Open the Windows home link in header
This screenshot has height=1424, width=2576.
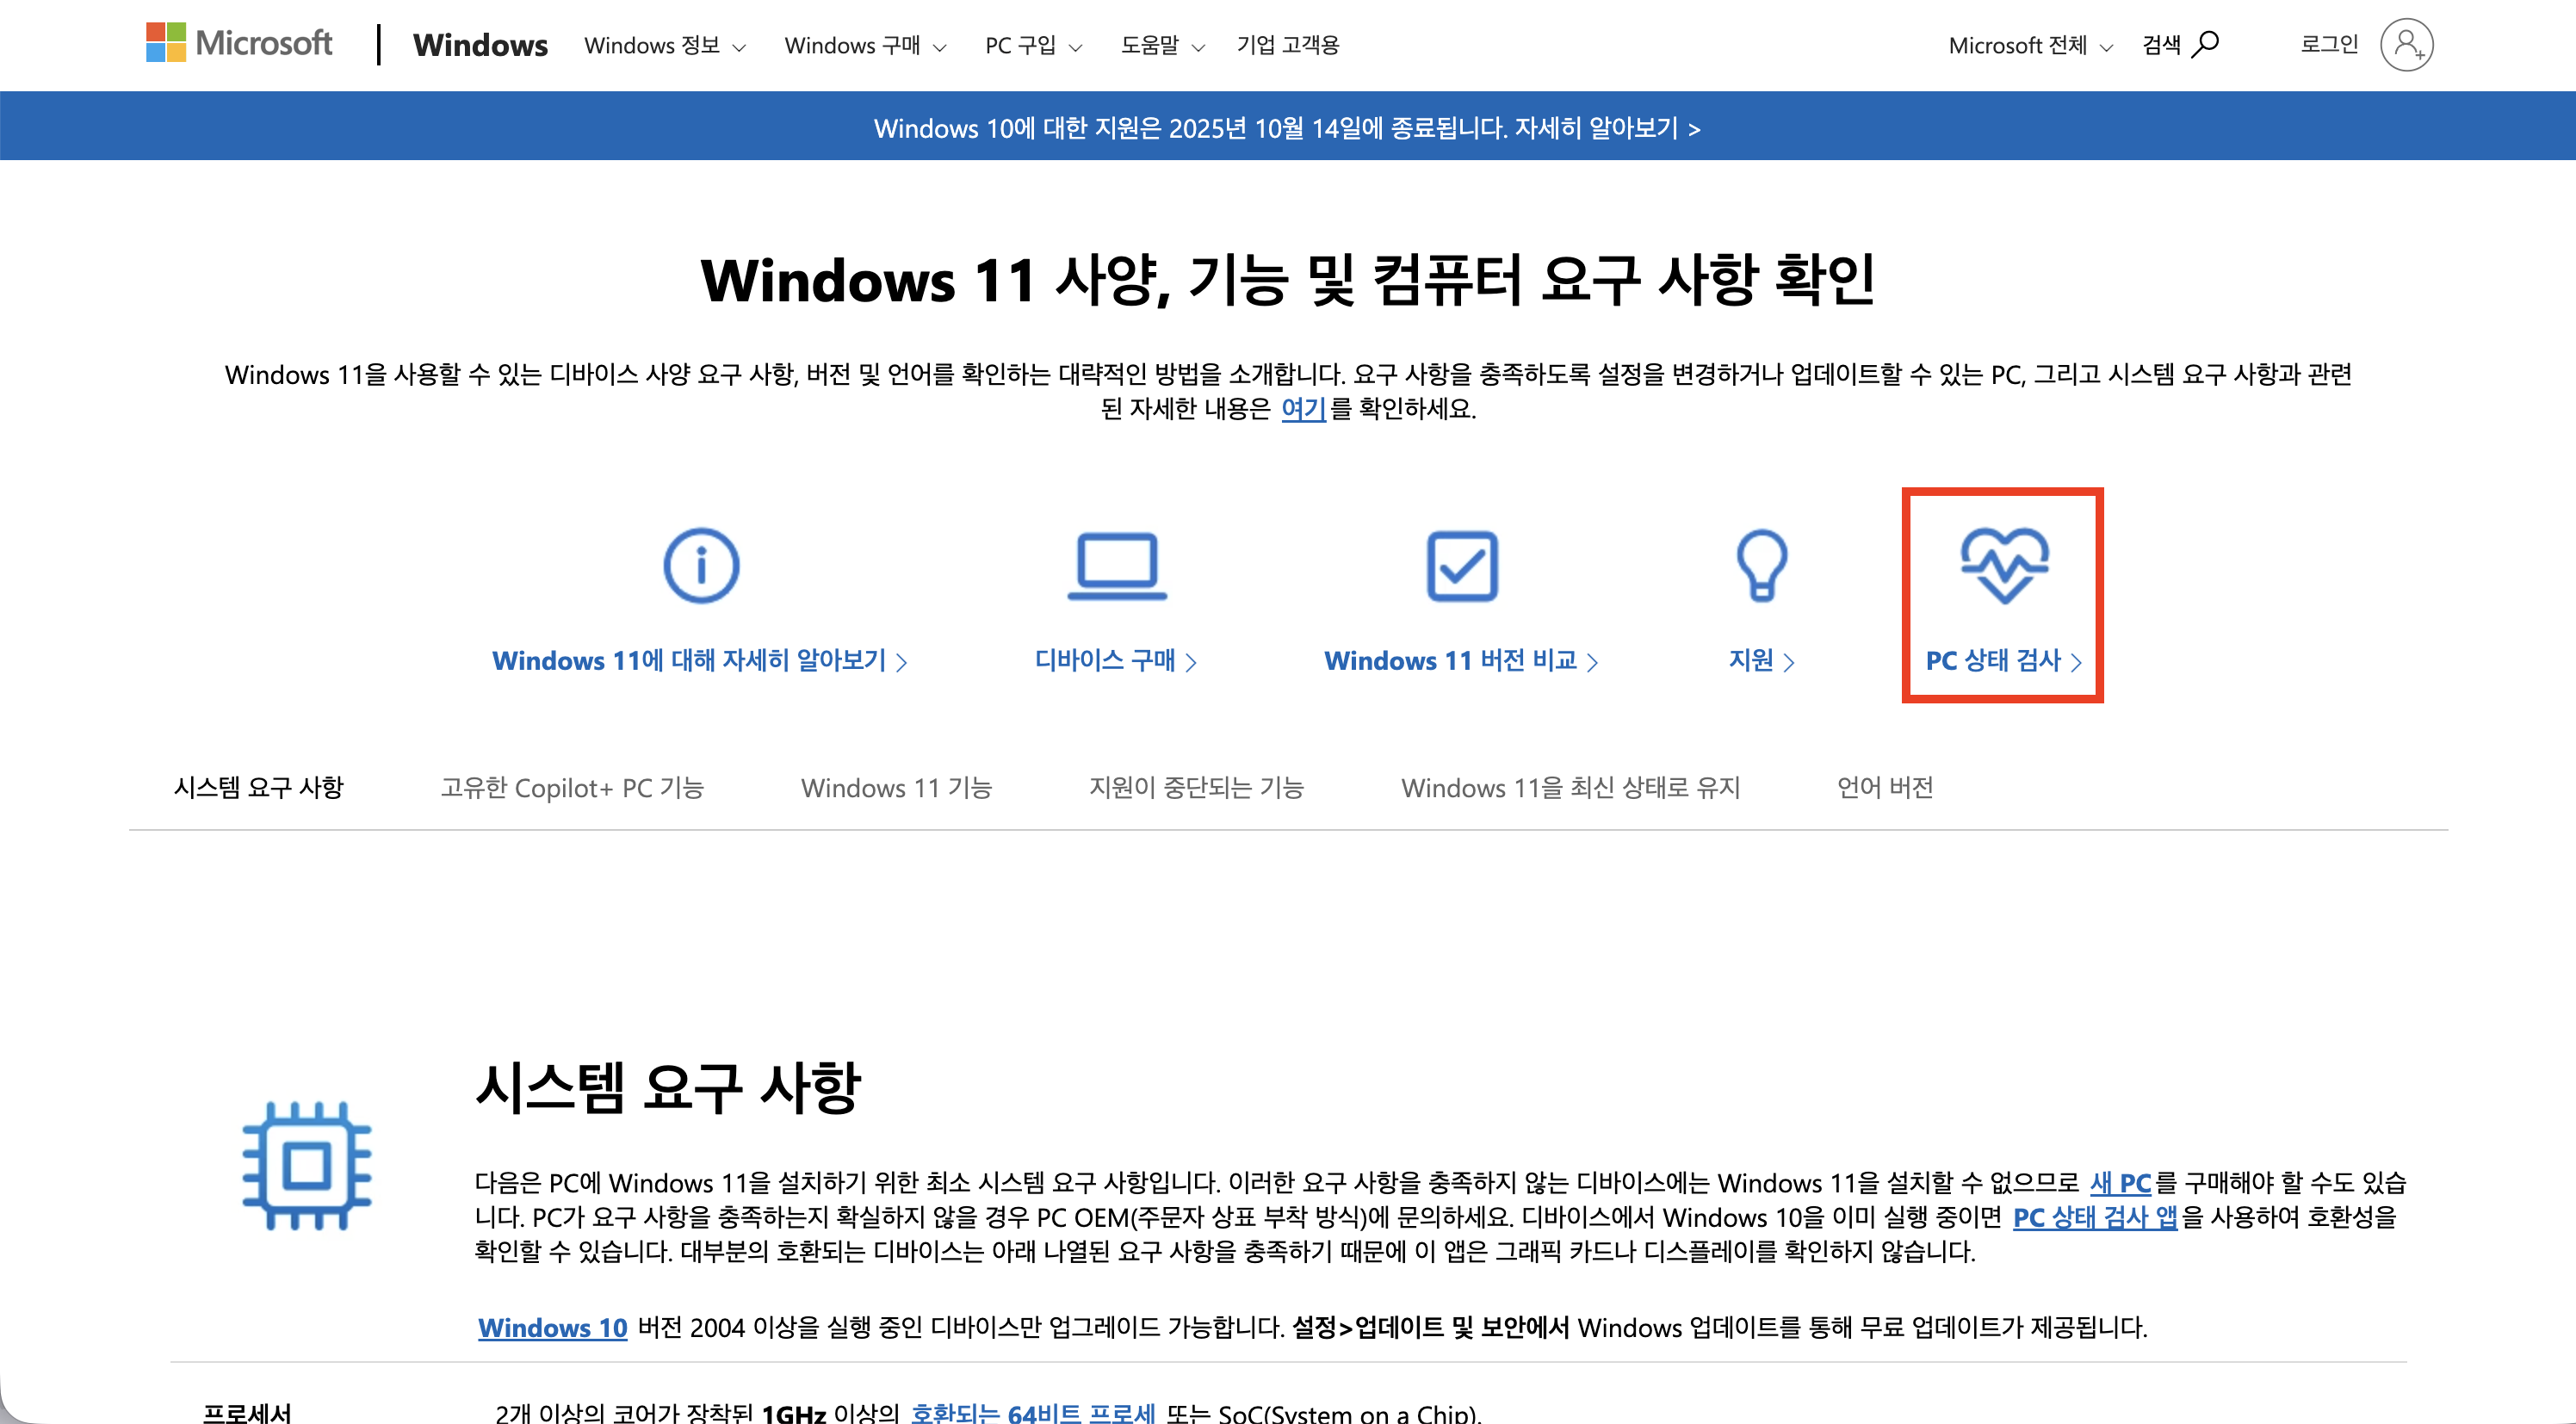click(480, 45)
